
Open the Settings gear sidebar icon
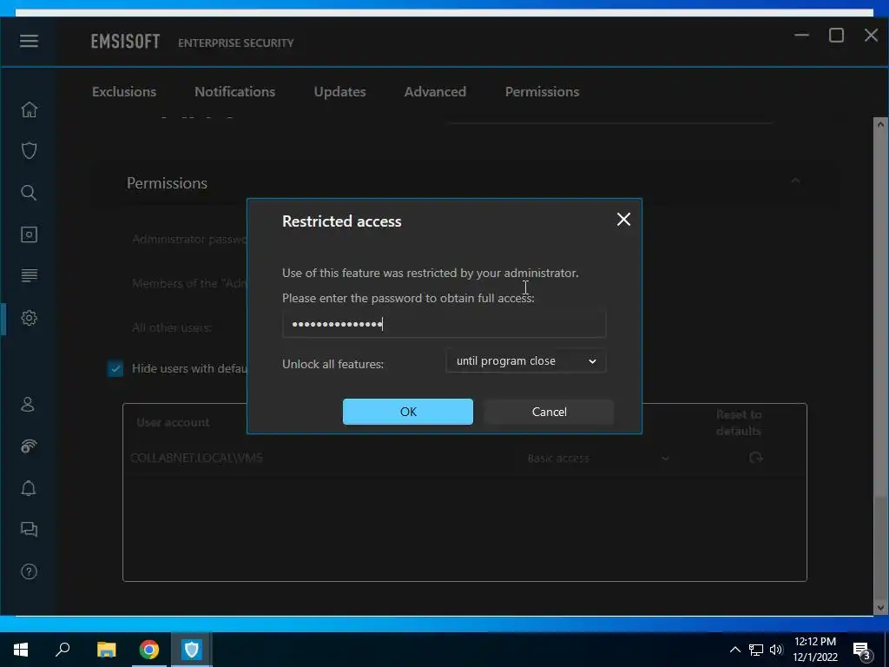pos(29,318)
